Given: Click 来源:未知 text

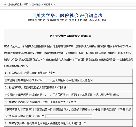Looking at the screenshot, I should [77, 20].
